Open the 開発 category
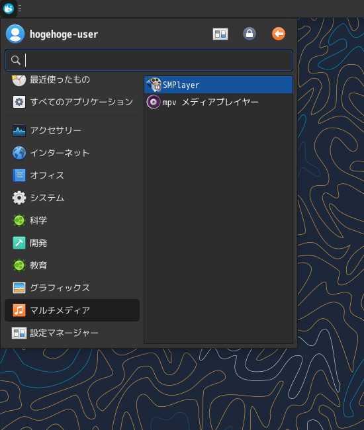 (x=72, y=243)
